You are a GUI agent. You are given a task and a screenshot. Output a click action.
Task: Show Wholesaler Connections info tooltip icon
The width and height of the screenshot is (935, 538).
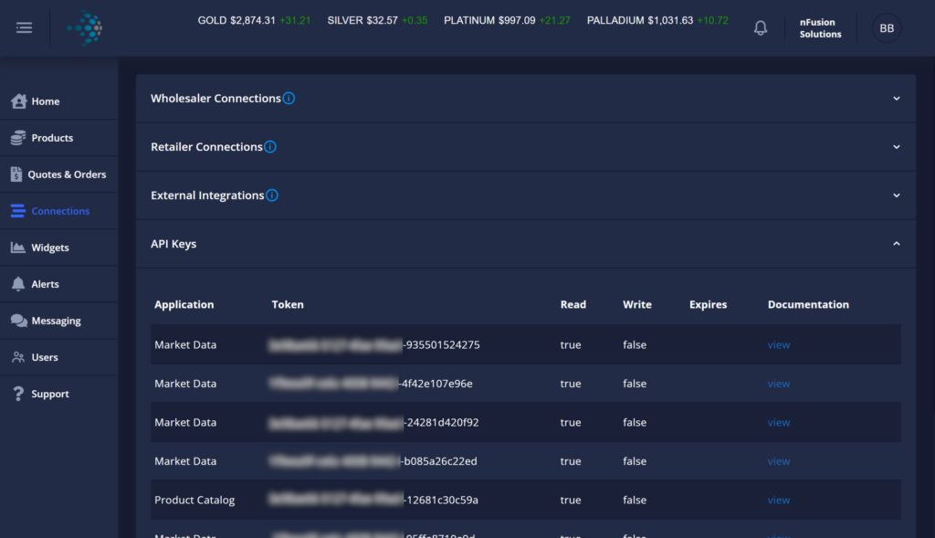click(x=289, y=99)
